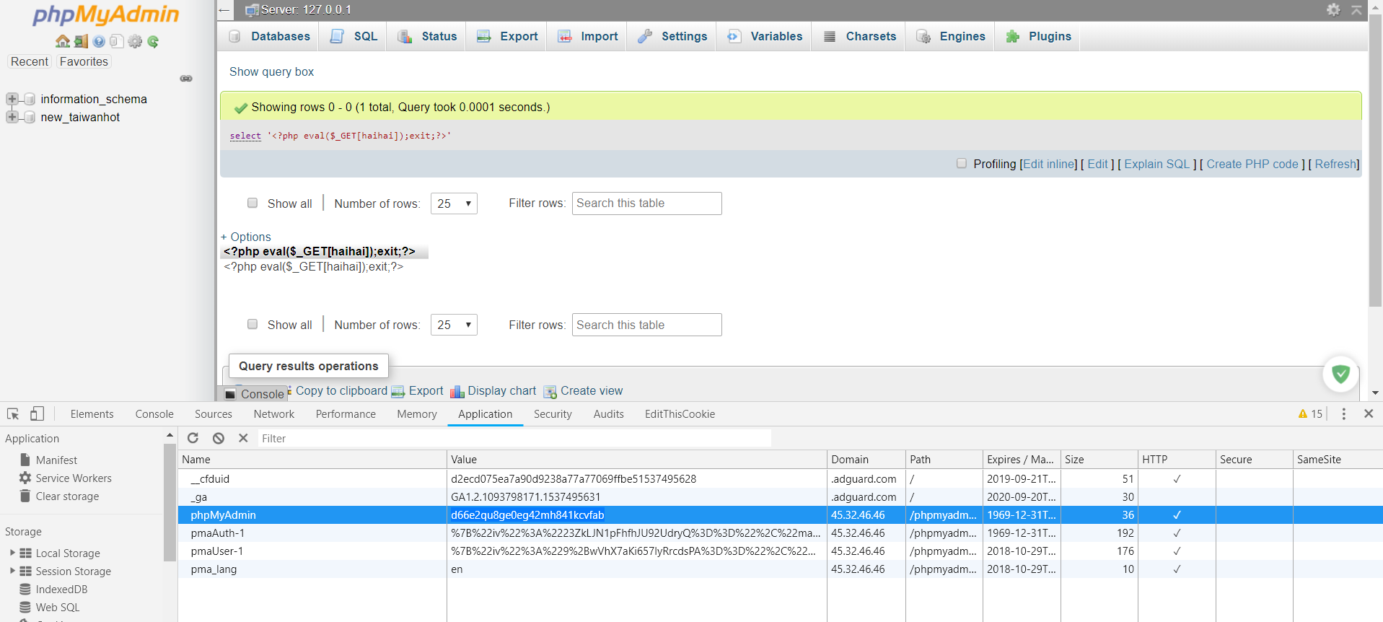Select the pmaAuth-1 cookie row

[x=781, y=533]
